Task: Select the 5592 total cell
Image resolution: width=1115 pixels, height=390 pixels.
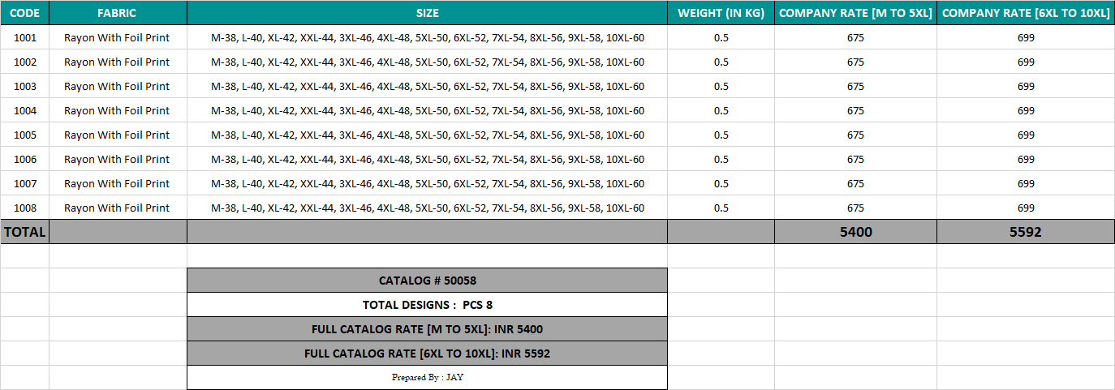Action: point(1026,232)
